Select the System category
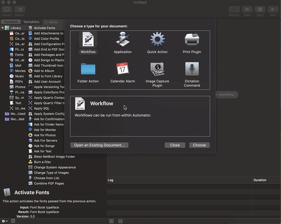Screen dimensions: 281x224 click(17, 98)
